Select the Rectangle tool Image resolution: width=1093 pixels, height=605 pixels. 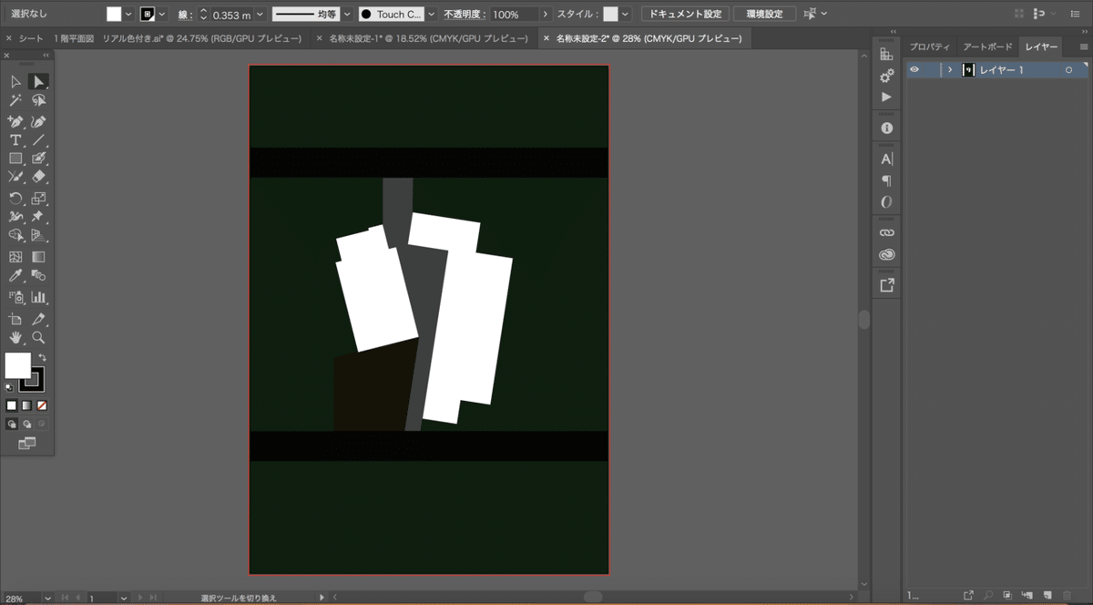coord(15,159)
